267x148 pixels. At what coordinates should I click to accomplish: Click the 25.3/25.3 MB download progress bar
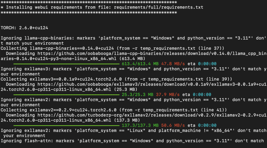[66, 95]
